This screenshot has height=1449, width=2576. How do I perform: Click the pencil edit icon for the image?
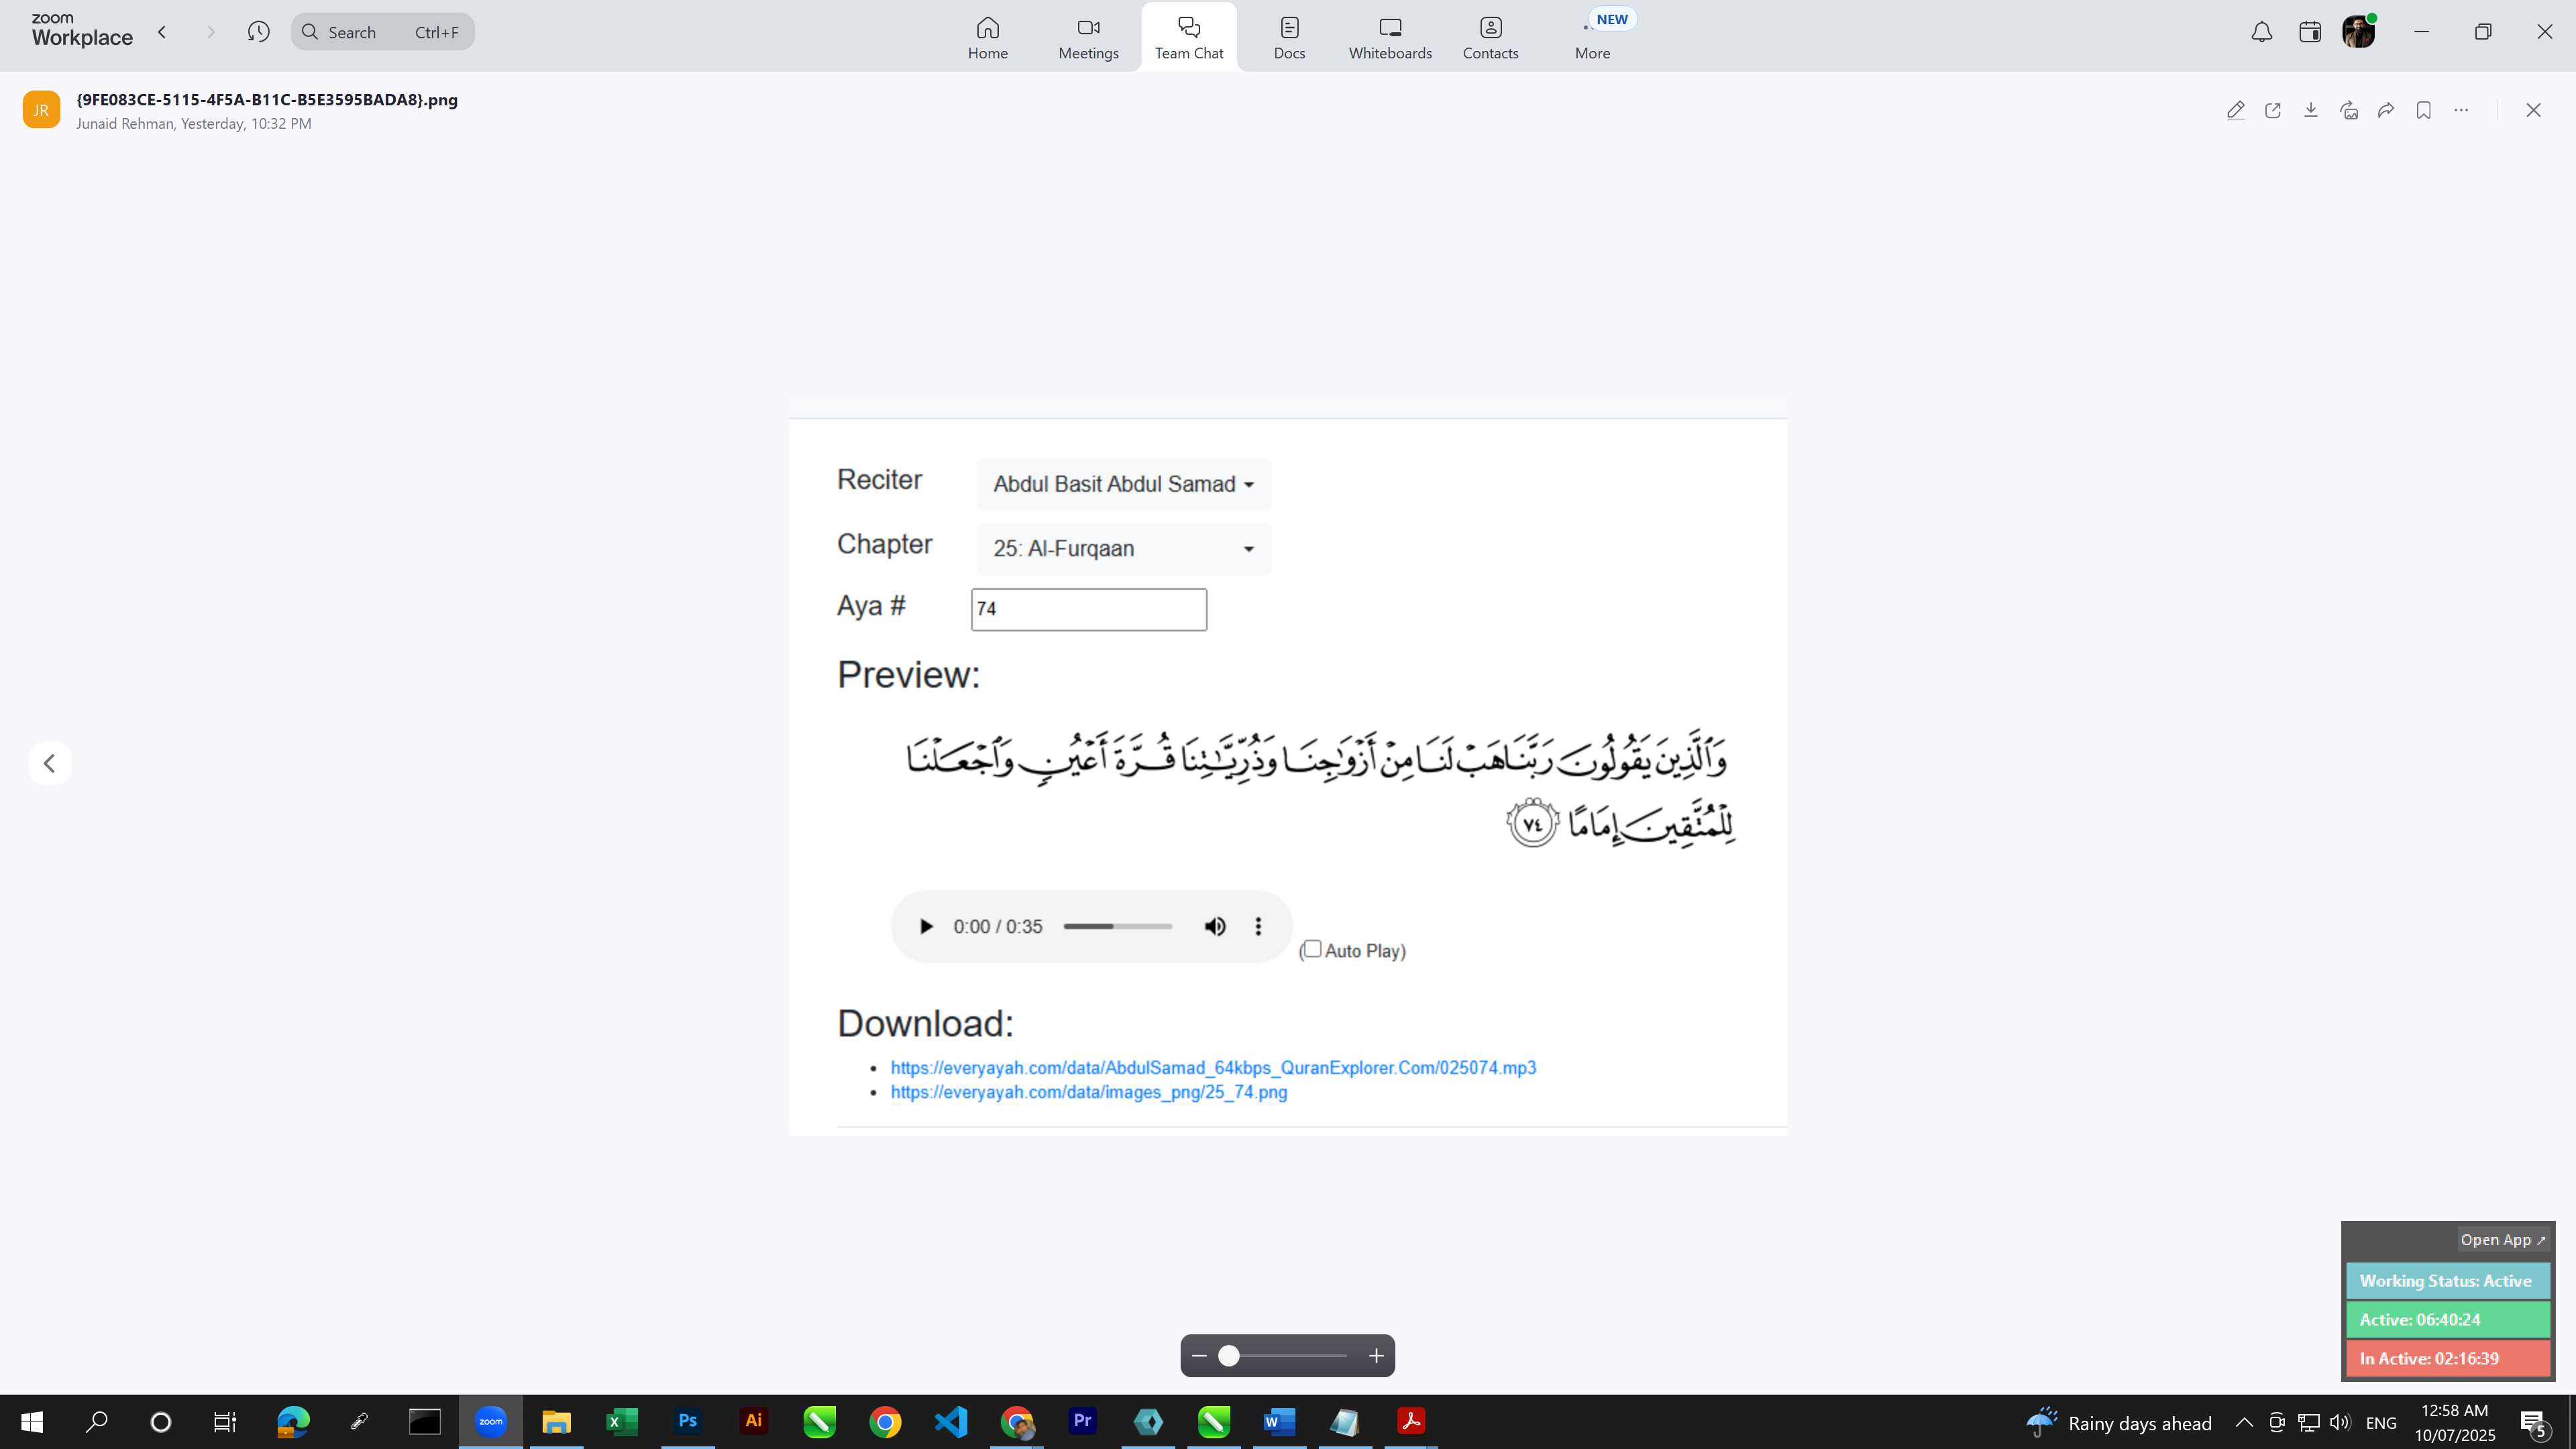pyautogui.click(x=2236, y=110)
